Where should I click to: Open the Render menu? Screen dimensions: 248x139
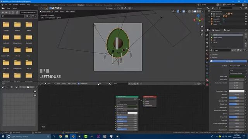(x=15, y=5)
